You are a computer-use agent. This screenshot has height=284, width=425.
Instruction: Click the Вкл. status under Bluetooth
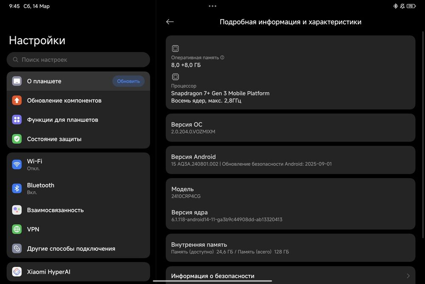pos(32,192)
